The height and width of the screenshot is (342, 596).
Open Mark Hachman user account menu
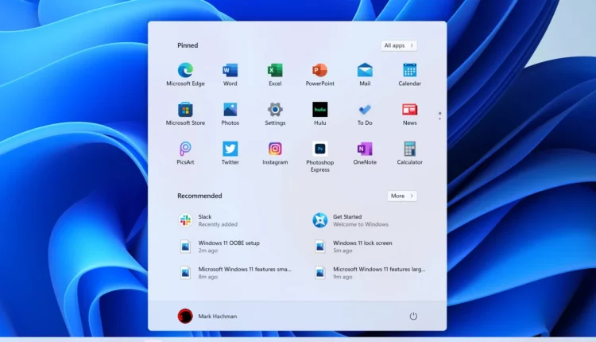pyautogui.click(x=207, y=316)
